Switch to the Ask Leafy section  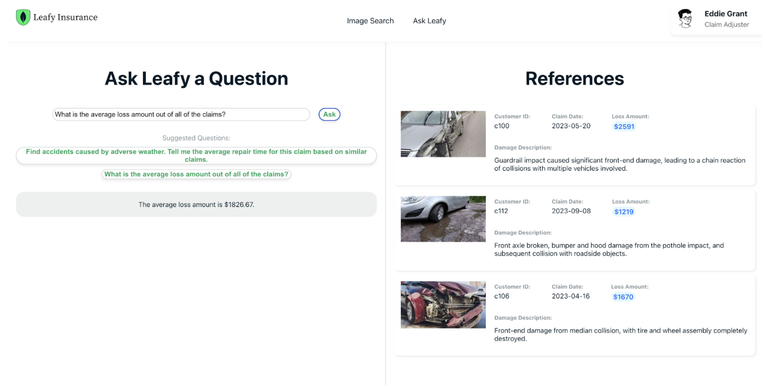[x=429, y=20]
